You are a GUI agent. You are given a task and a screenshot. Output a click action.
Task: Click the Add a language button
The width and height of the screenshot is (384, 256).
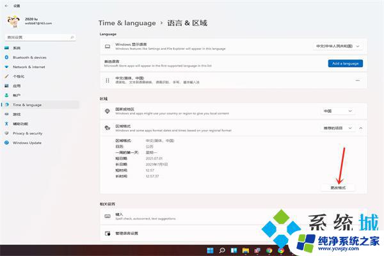tap(346, 63)
